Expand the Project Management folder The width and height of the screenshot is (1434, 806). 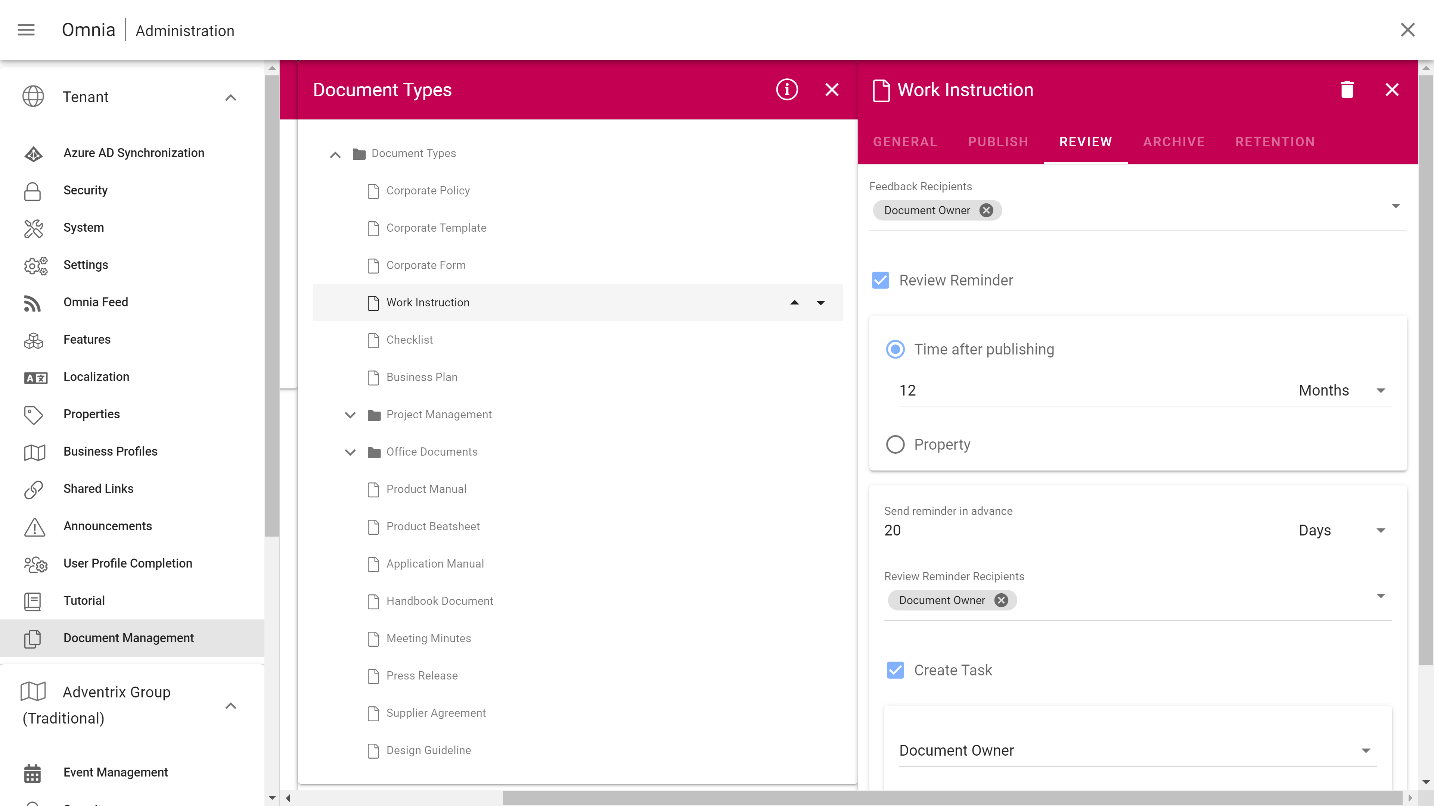(x=350, y=415)
